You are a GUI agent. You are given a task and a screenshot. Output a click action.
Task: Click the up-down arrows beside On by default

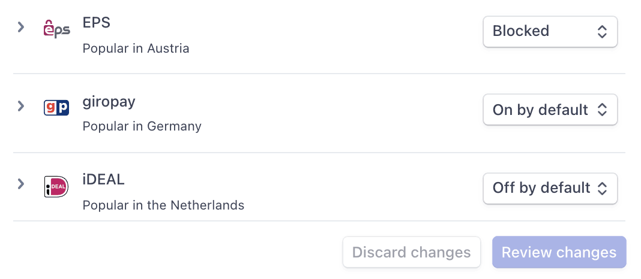[x=602, y=110]
